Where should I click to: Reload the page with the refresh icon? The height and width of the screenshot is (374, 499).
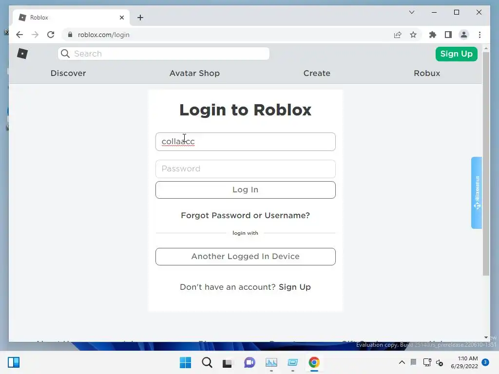[x=51, y=35]
